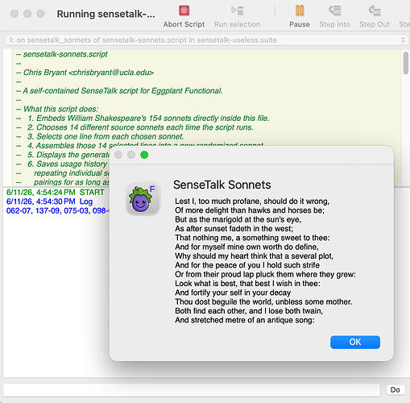This screenshot has width=410, height=403.
Task: Click the green zoom button on dialog
Action: click(x=144, y=155)
